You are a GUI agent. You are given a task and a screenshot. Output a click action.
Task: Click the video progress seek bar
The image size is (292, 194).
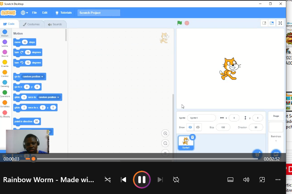(x=144, y=159)
